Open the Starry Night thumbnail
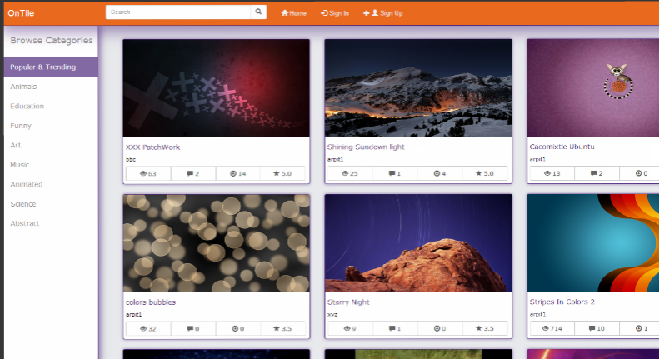The height and width of the screenshot is (359, 659). 418,243
